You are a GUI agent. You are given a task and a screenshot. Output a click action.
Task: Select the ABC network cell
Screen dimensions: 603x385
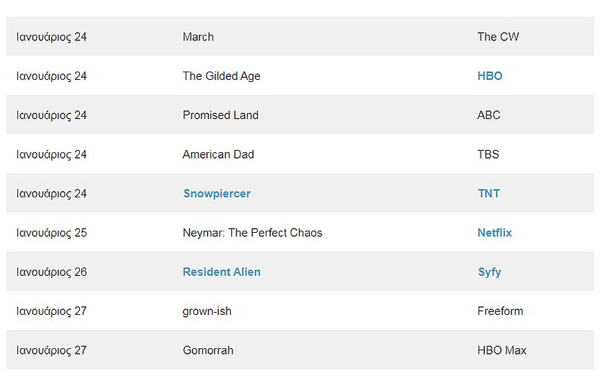coord(488,115)
